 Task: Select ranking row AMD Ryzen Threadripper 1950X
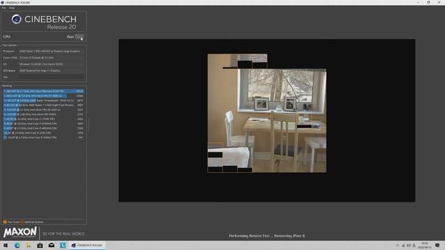[43, 101]
